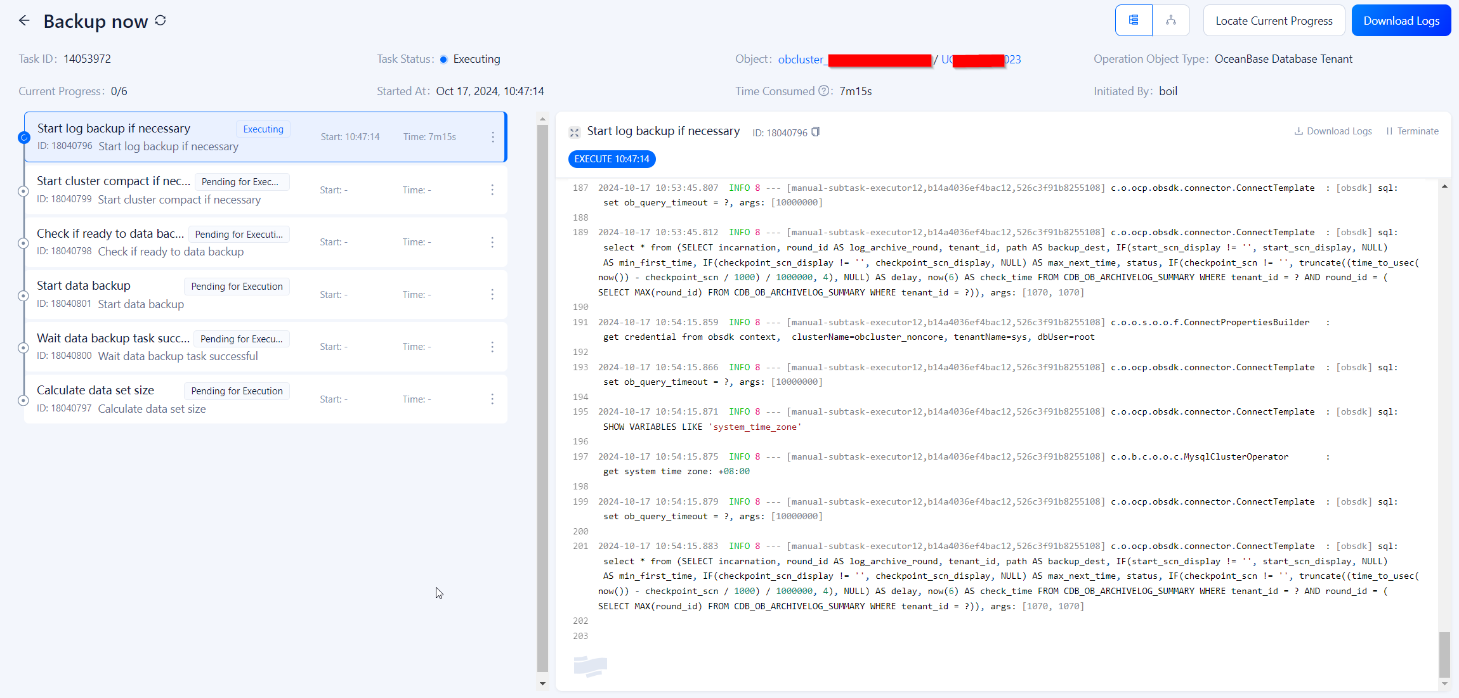Copy subtask ID 18040796
1459x698 pixels.
tap(816, 132)
